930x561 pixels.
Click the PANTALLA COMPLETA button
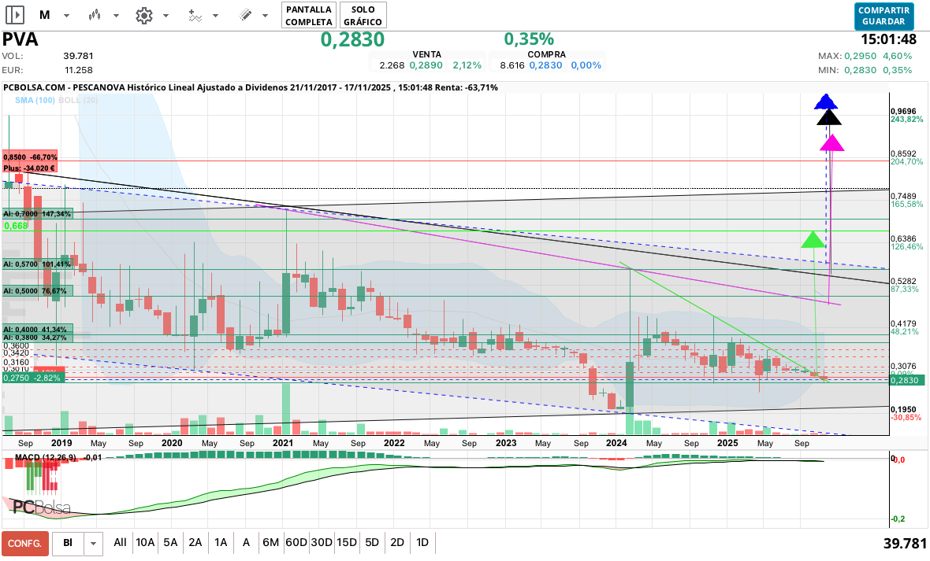tap(309, 15)
